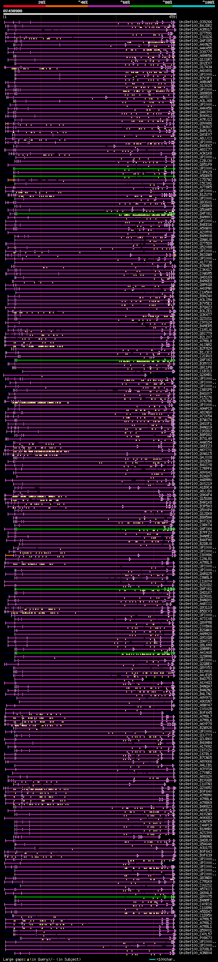Select label UniRef100_C0WGM5
218x962 pixels.
[196, 273]
